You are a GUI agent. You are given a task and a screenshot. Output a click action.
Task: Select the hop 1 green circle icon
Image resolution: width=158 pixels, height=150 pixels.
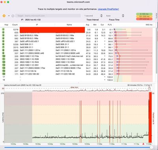point(4,29)
